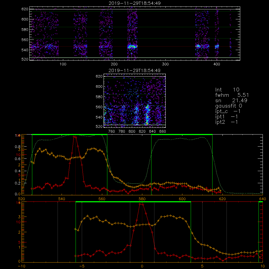The image size is (269, 269).
Task: Click x-axis label -5 of bottom plot
Action: click(82, 266)
